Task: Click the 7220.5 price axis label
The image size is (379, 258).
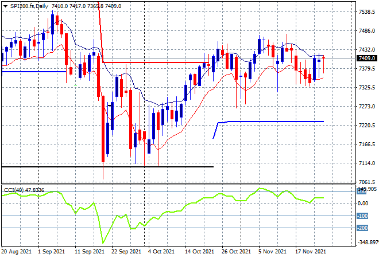Action: coord(367,125)
